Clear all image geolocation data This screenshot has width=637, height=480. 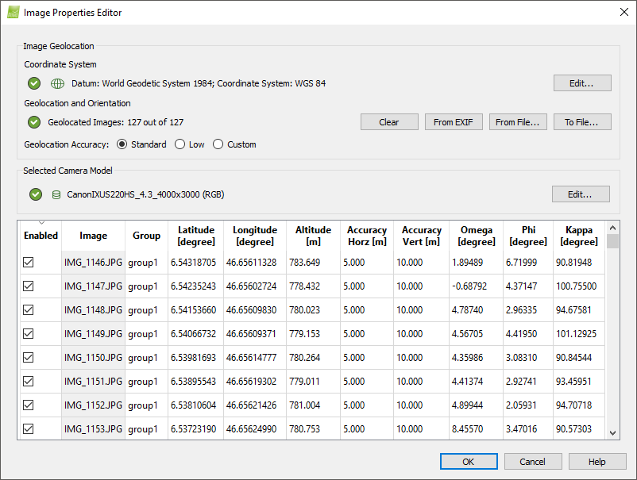coord(389,121)
